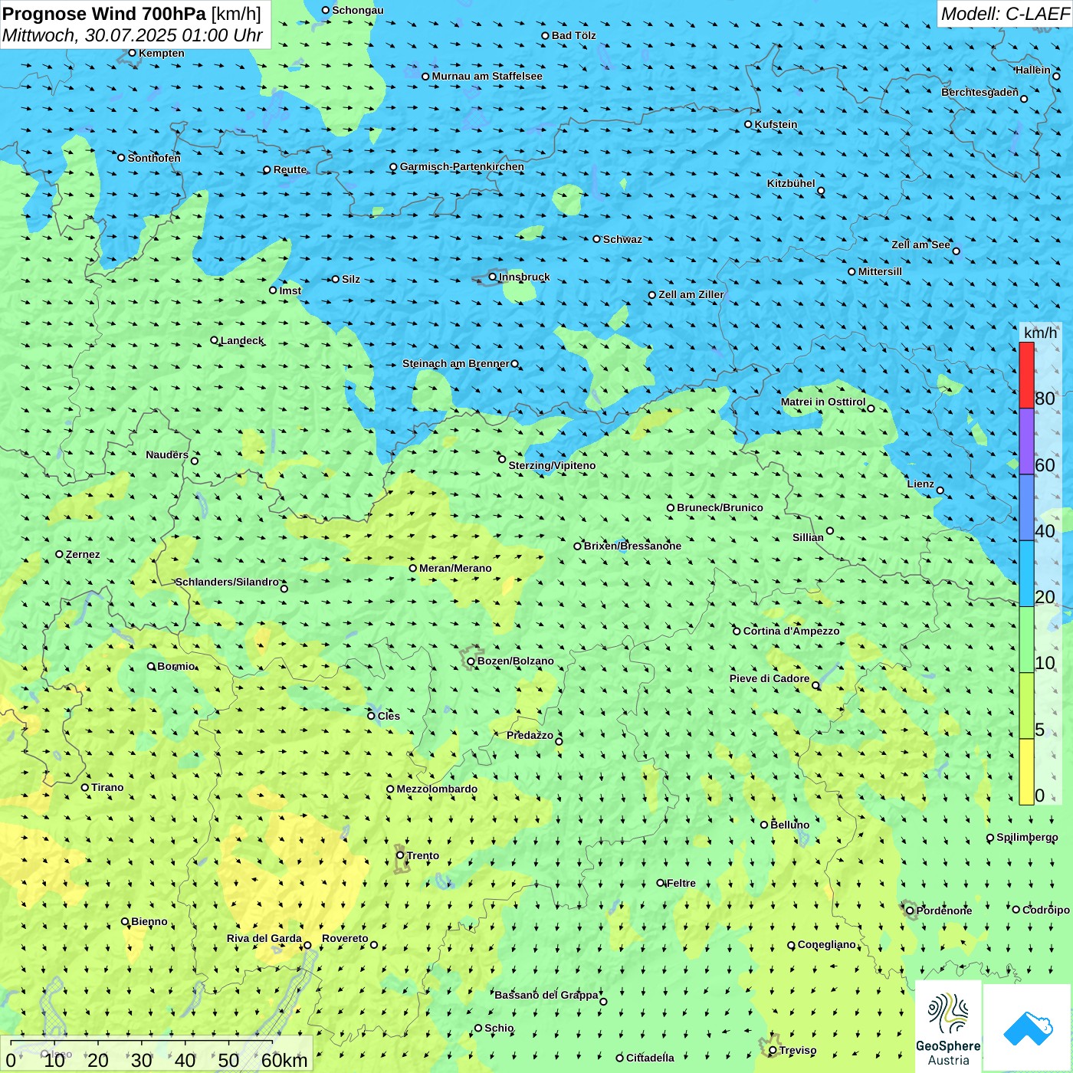Click the Landeck city label
This screenshot has width=1073, height=1073.
[241, 340]
